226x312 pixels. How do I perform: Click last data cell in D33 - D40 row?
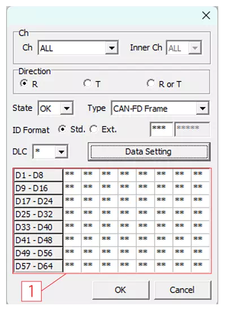pyautogui.click(x=201, y=227)
